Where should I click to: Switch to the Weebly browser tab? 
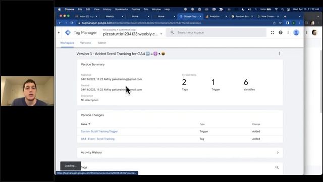(x=110, y=16)
